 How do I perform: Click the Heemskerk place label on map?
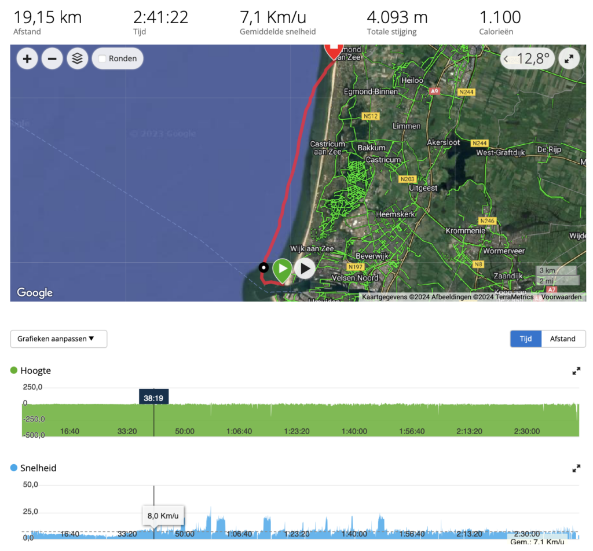pos(396,214)
